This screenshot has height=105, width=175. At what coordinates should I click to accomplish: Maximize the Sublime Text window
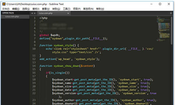160,4
